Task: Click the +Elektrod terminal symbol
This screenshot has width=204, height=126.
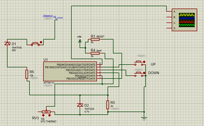Action: tap(55, 18)
